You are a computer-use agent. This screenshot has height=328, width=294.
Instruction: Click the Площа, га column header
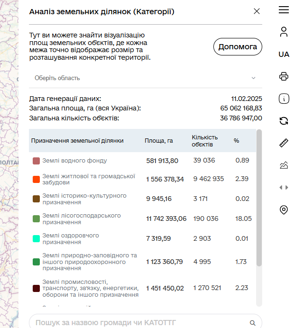pos(158,141)
